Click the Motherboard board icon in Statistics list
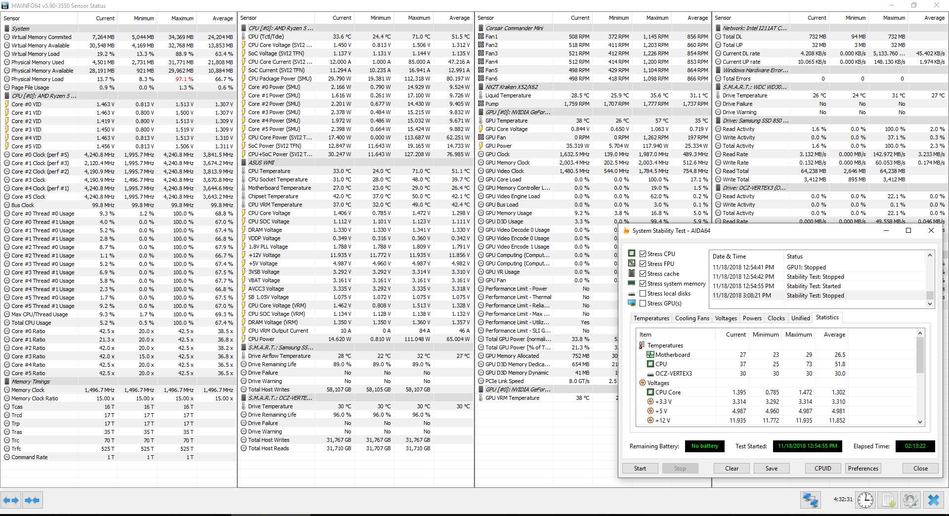Screen dimensions: 949x516 click(x=650, y=354)
